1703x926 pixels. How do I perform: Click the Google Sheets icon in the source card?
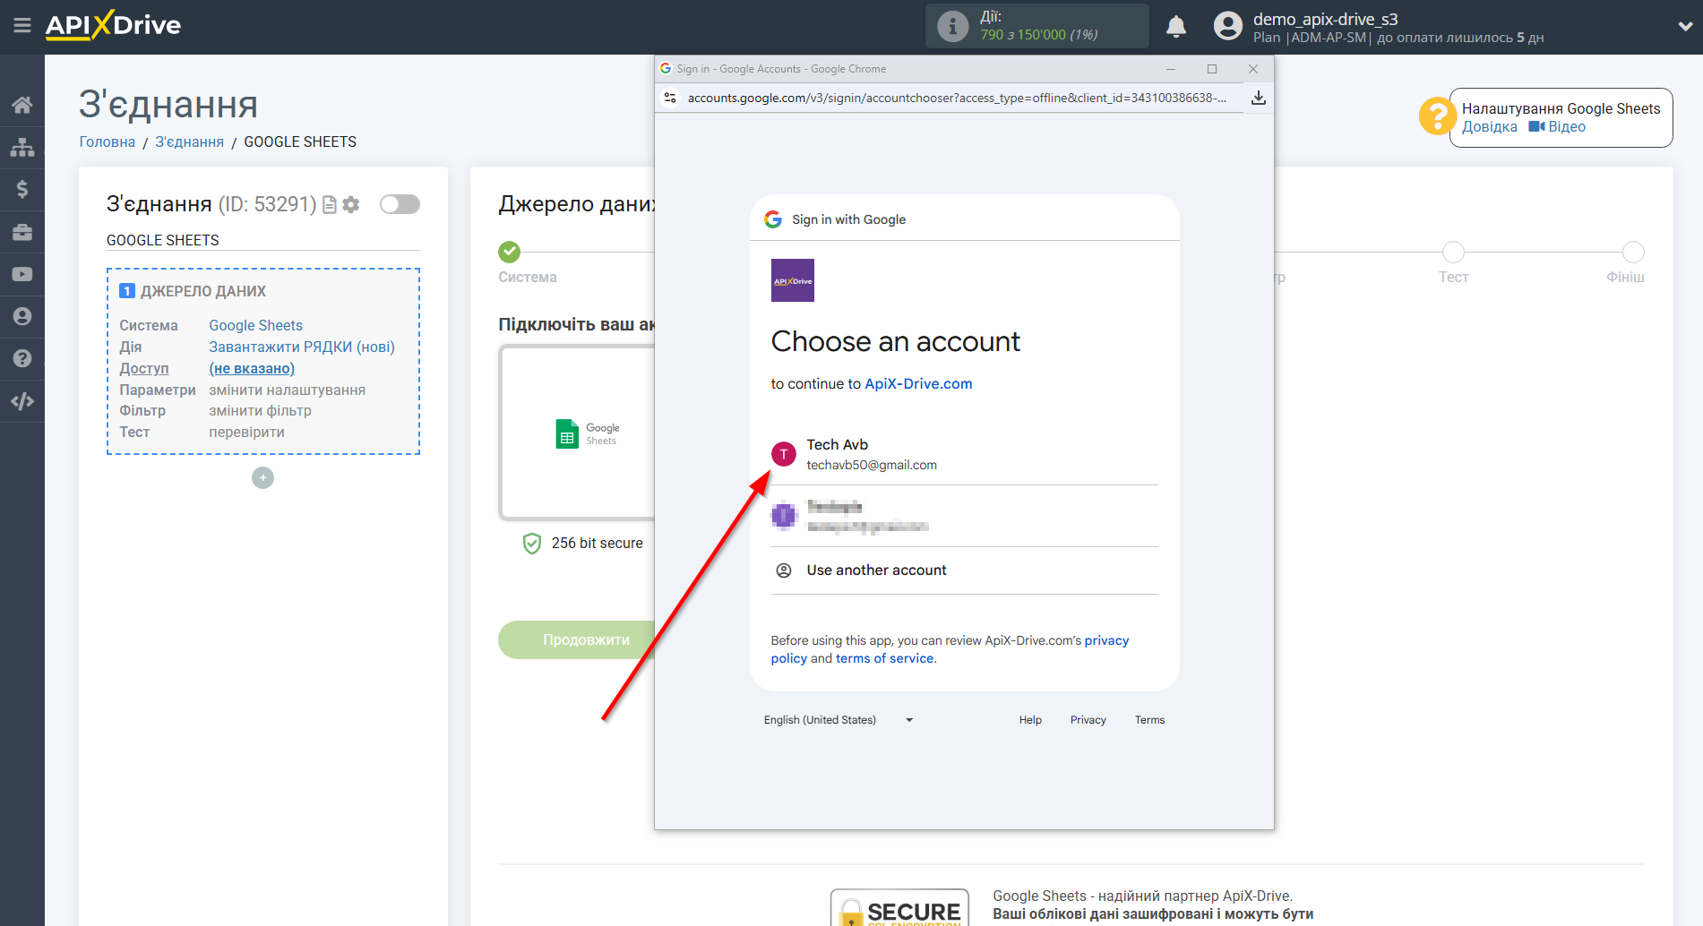[567, 433]
